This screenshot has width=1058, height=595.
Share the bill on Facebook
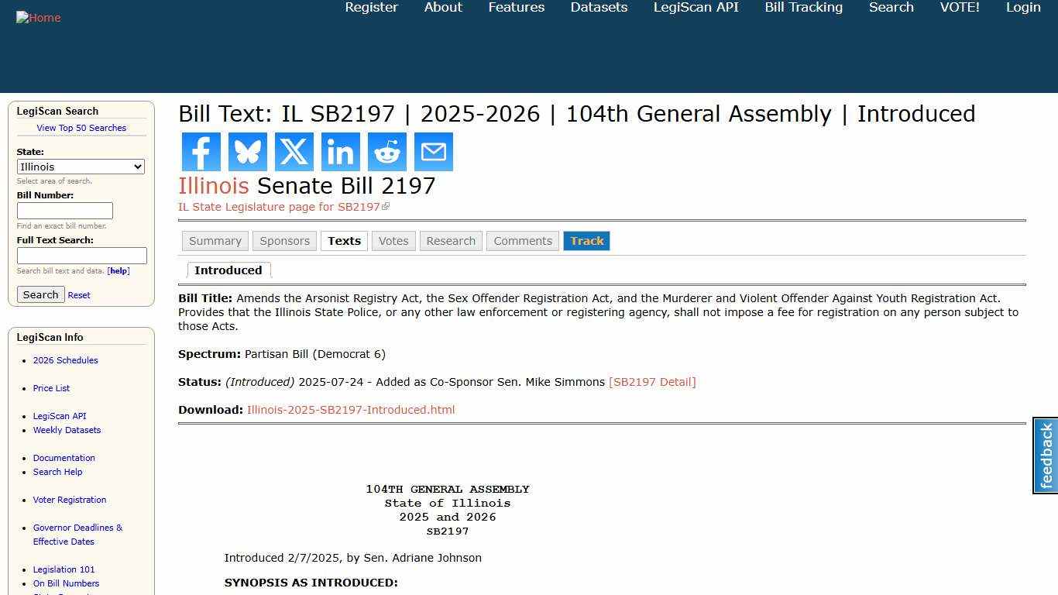click(x=201, y=151)
